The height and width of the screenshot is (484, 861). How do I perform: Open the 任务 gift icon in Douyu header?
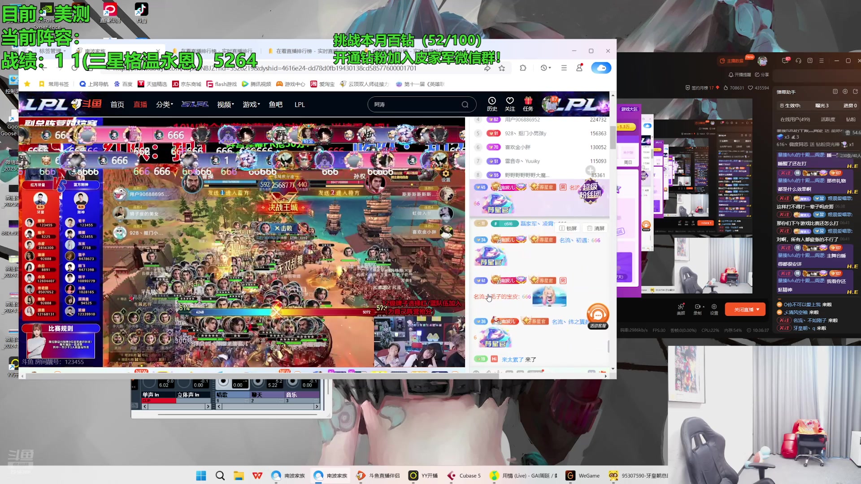tap(528, 104)
